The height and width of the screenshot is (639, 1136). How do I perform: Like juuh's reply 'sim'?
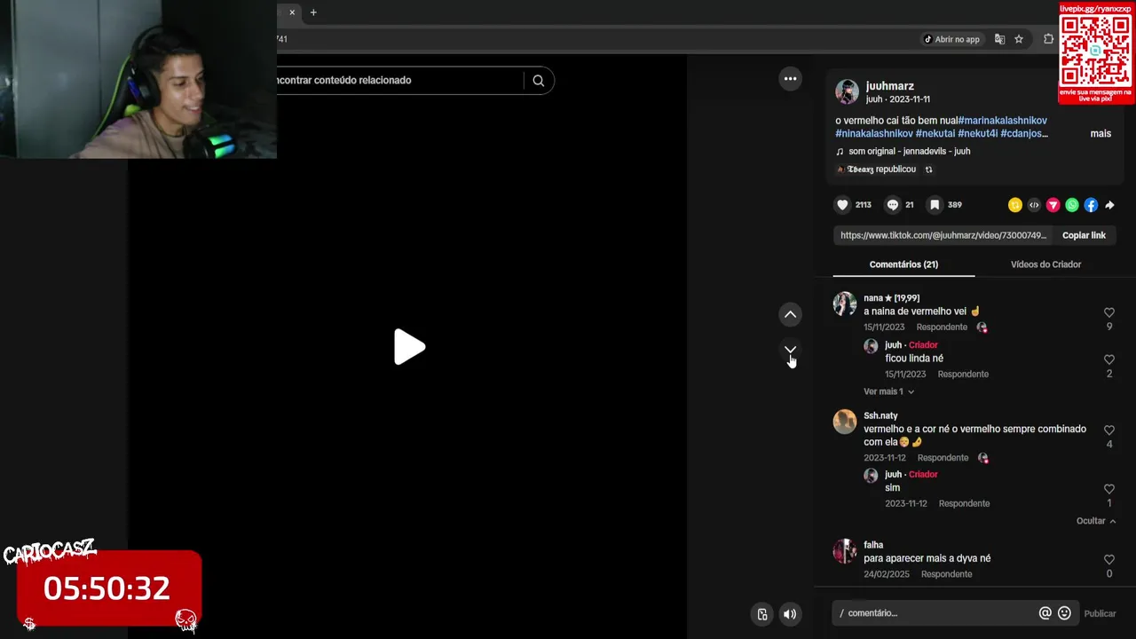pyautogui.click(x=1108, y=489)
